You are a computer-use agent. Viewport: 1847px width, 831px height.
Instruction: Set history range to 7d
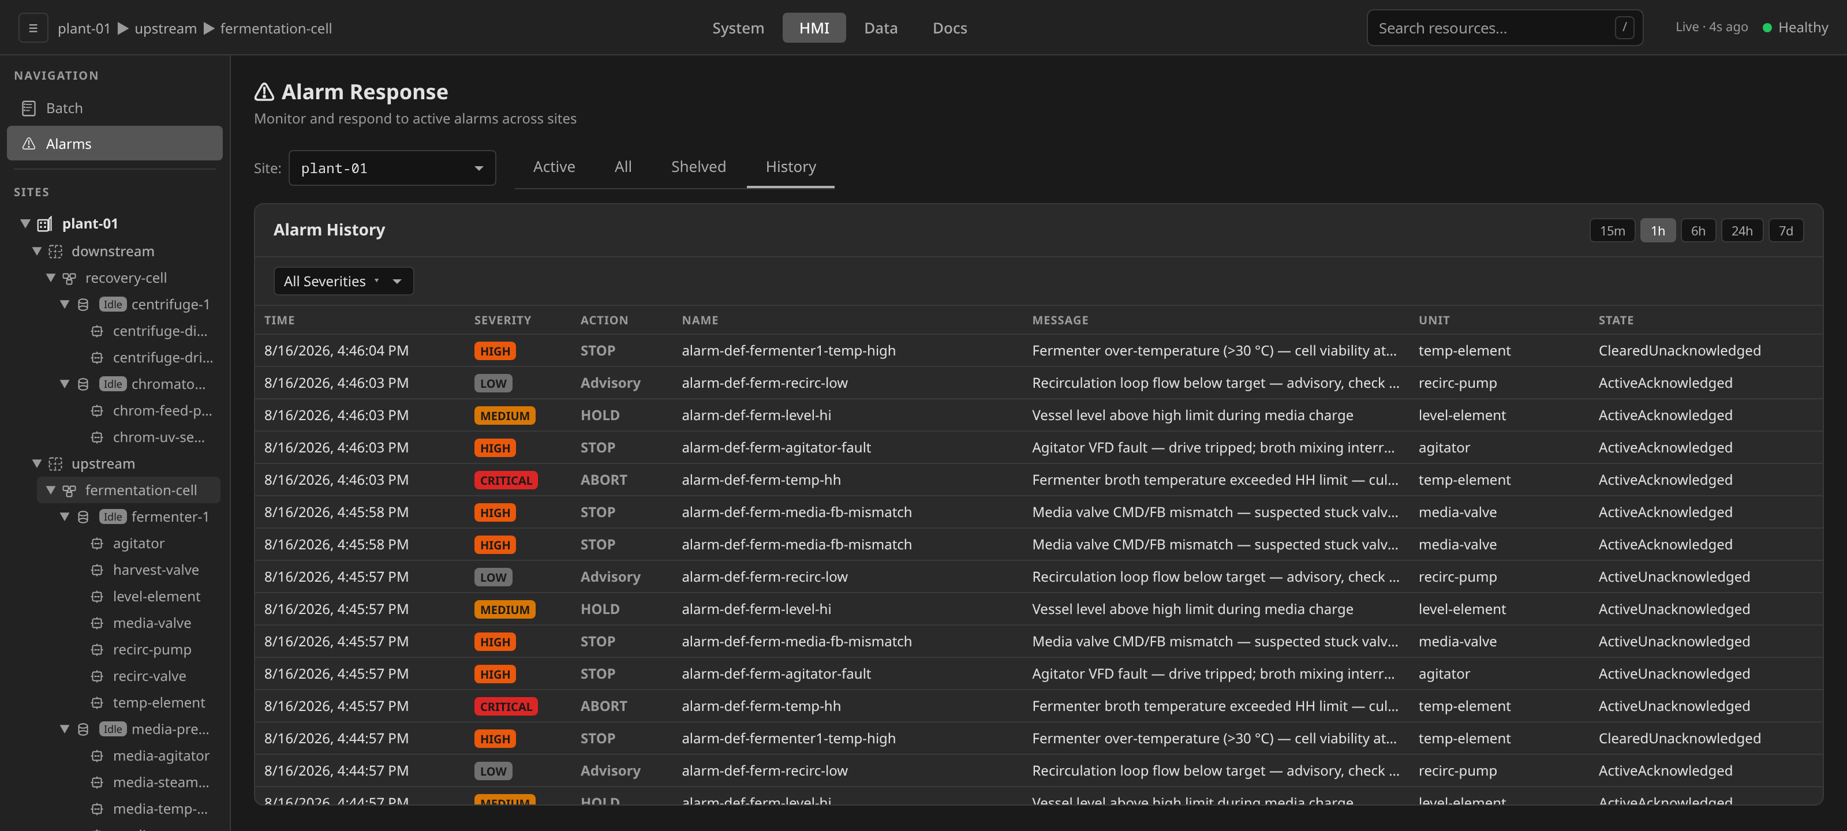1785,231
